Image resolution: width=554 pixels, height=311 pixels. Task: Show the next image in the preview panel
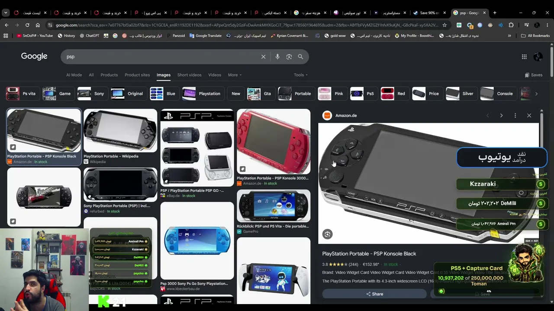click(x=501, y=115)
